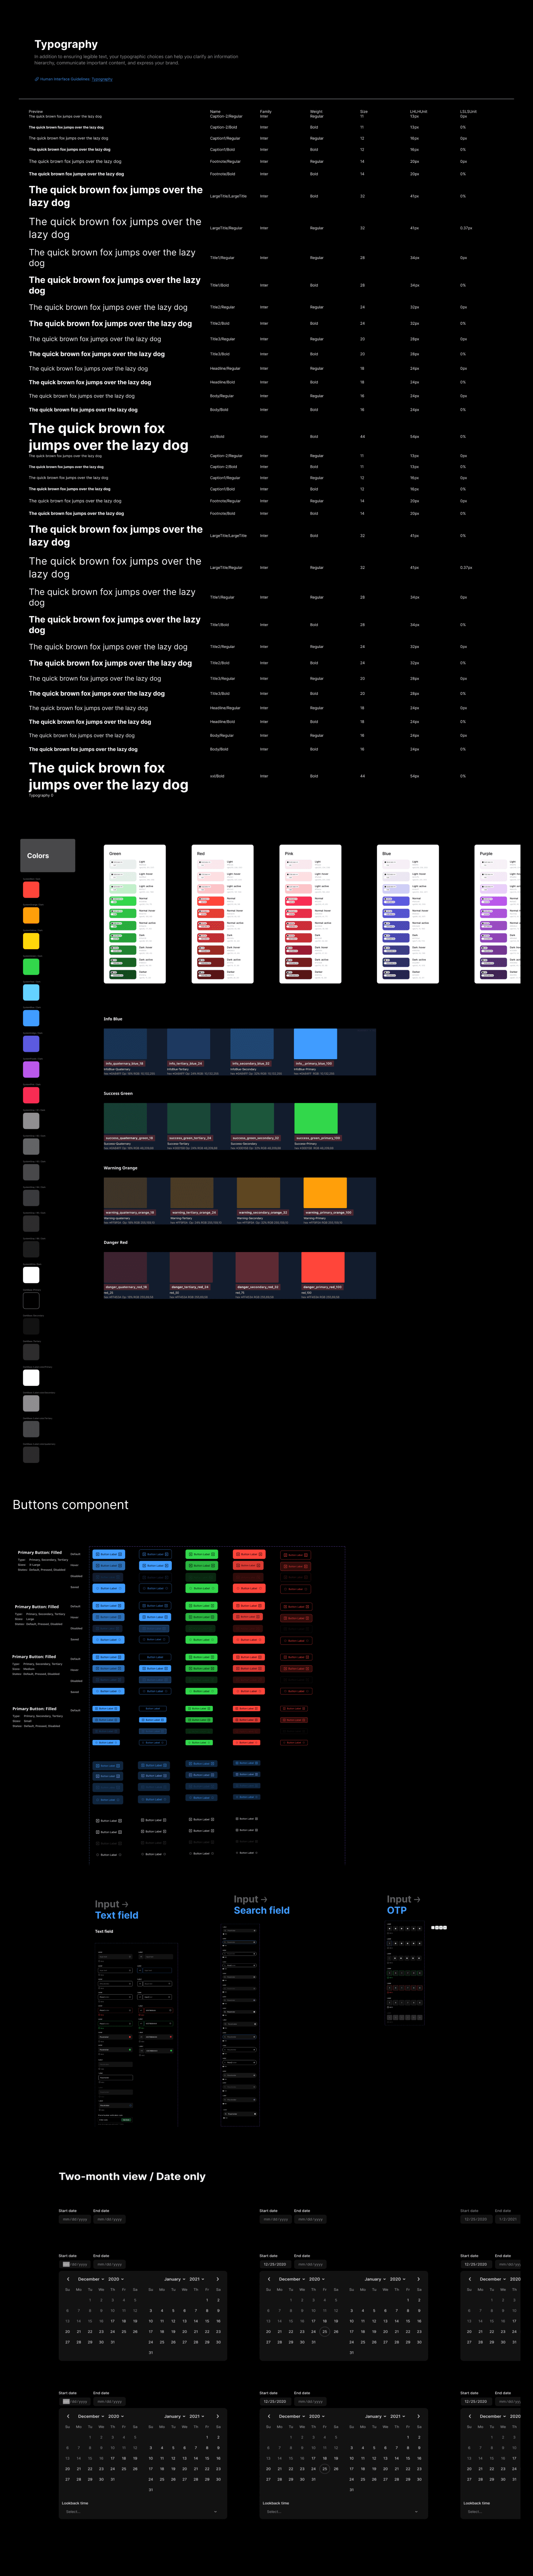
Task: Select the green swatch under the Colors tile
Action: 31,967
